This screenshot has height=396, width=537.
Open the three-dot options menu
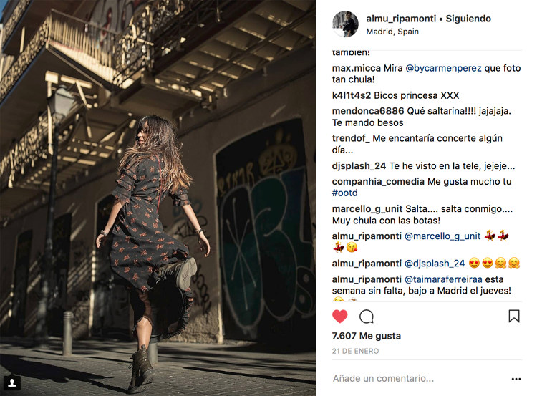516,379
